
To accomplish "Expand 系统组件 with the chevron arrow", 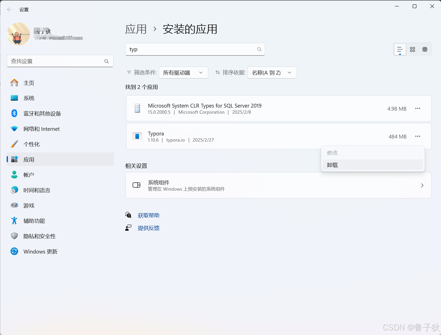I will click(x=422, y=185).
